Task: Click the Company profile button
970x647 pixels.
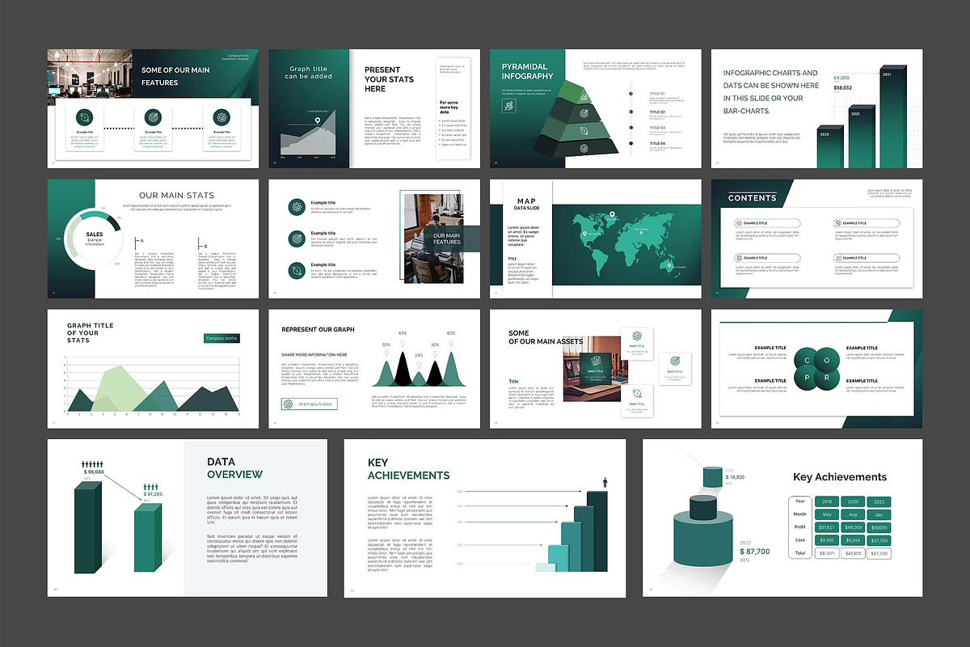Action: pos(221,338)
